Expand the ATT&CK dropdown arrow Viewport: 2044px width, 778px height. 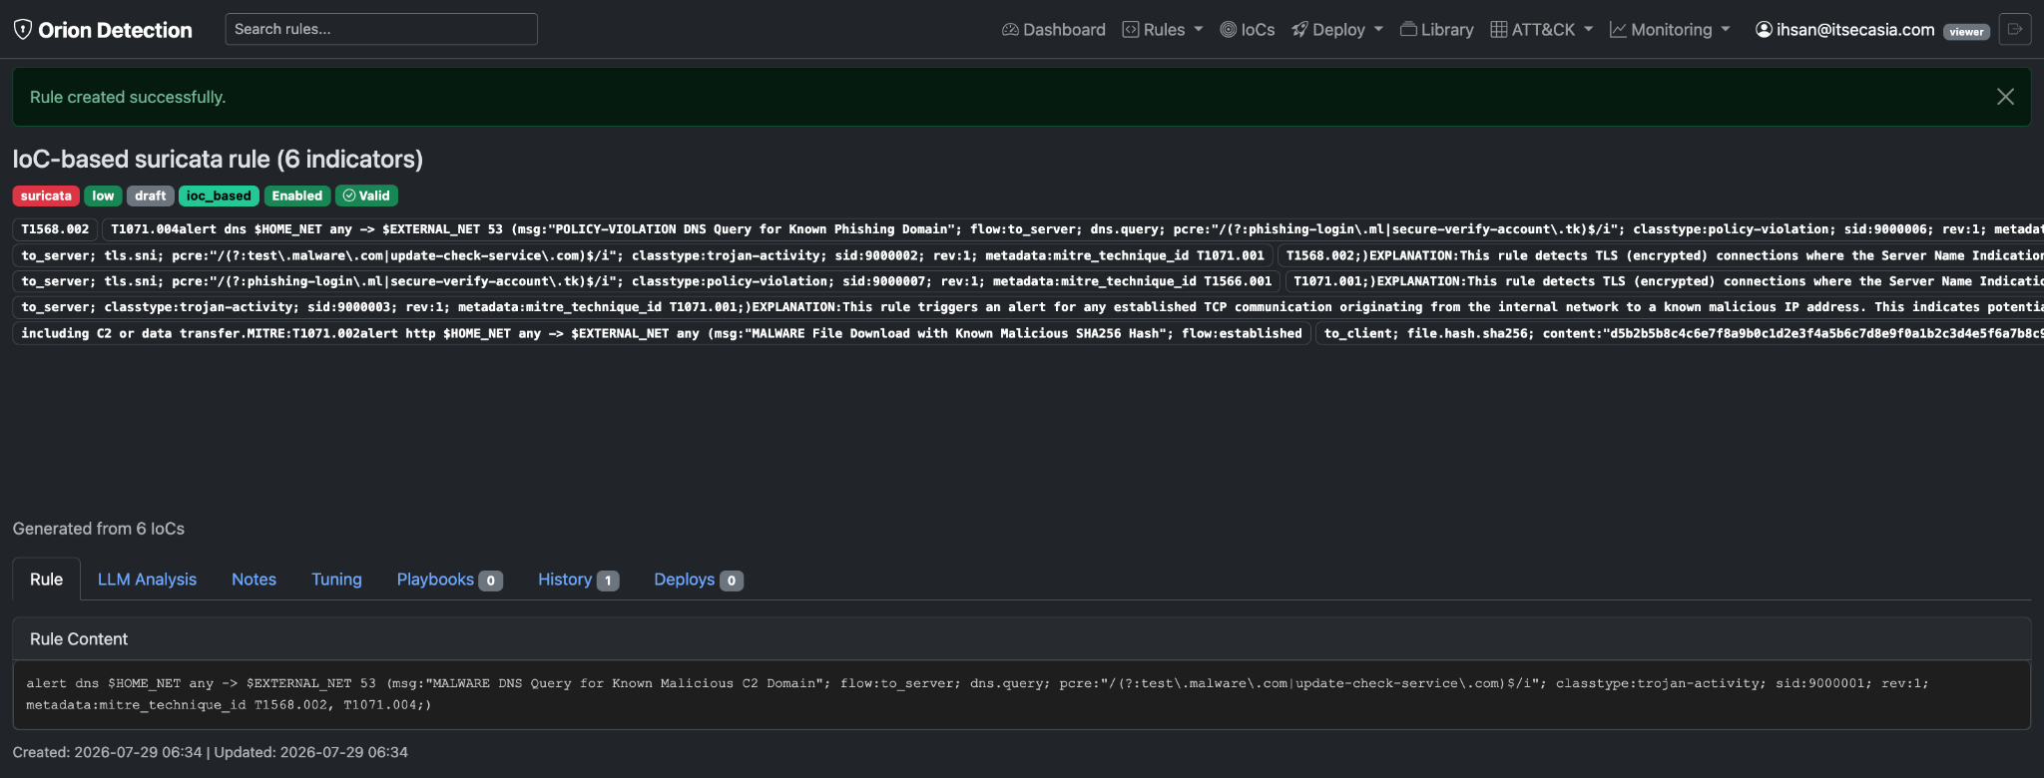pos(1588,30)
